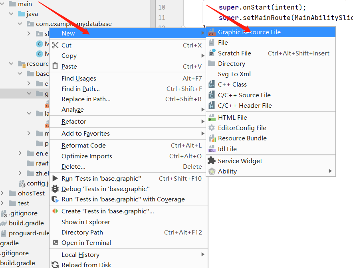Click line number 11 in gutter
This screenshot has height=268, width=353.
[162, 18]
